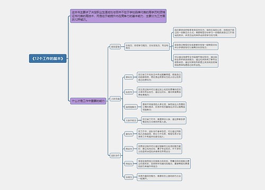
Task: Click the purple book summary note box
Action: point(118,16)
